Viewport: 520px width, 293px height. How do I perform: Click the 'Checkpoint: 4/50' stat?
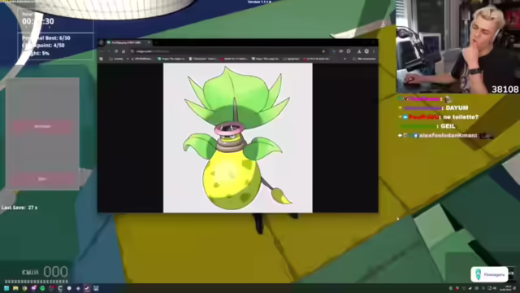(43, 46)
